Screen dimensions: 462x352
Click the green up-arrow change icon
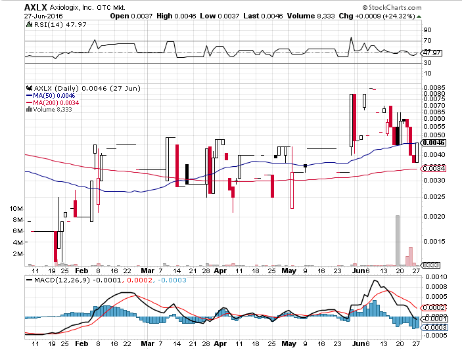419,16
